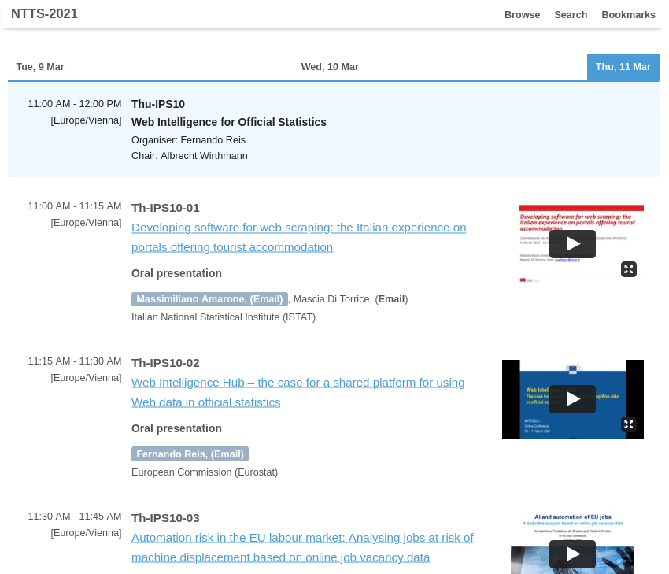Switch to Wed, 10 Mar tab
Screen dimensions: 669x574
329,67
